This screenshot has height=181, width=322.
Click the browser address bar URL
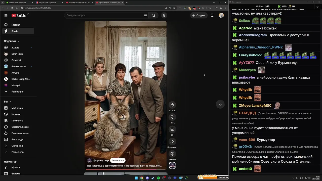tap(38, 8)
